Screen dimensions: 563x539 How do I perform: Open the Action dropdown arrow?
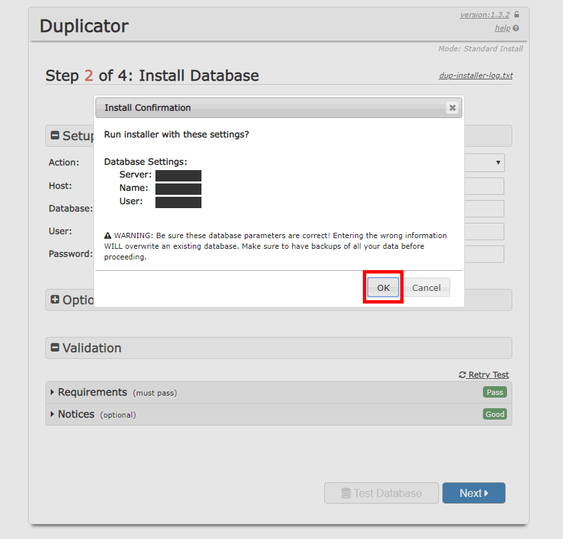(498, 162)
